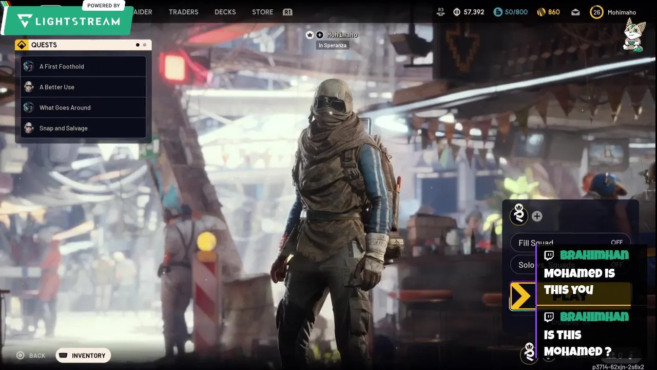Toggle Solo vs. Squads on
The image size is (657, 370).
(x=570, y=265)
